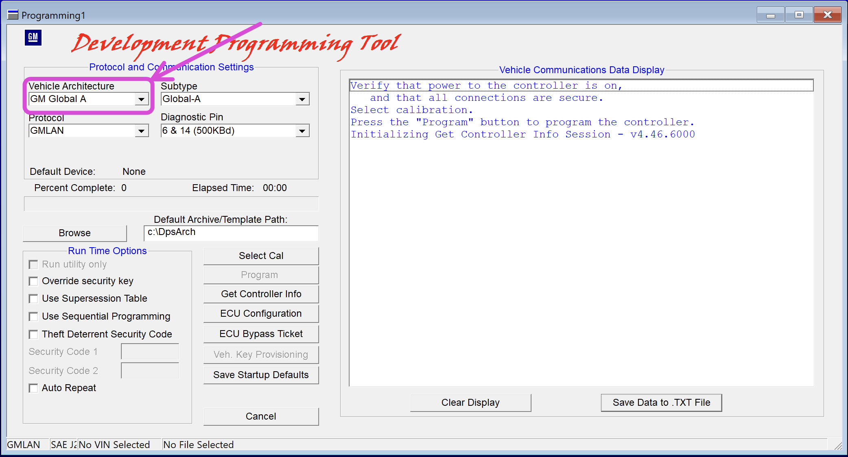Close the Programming1 window

[827, 15]
